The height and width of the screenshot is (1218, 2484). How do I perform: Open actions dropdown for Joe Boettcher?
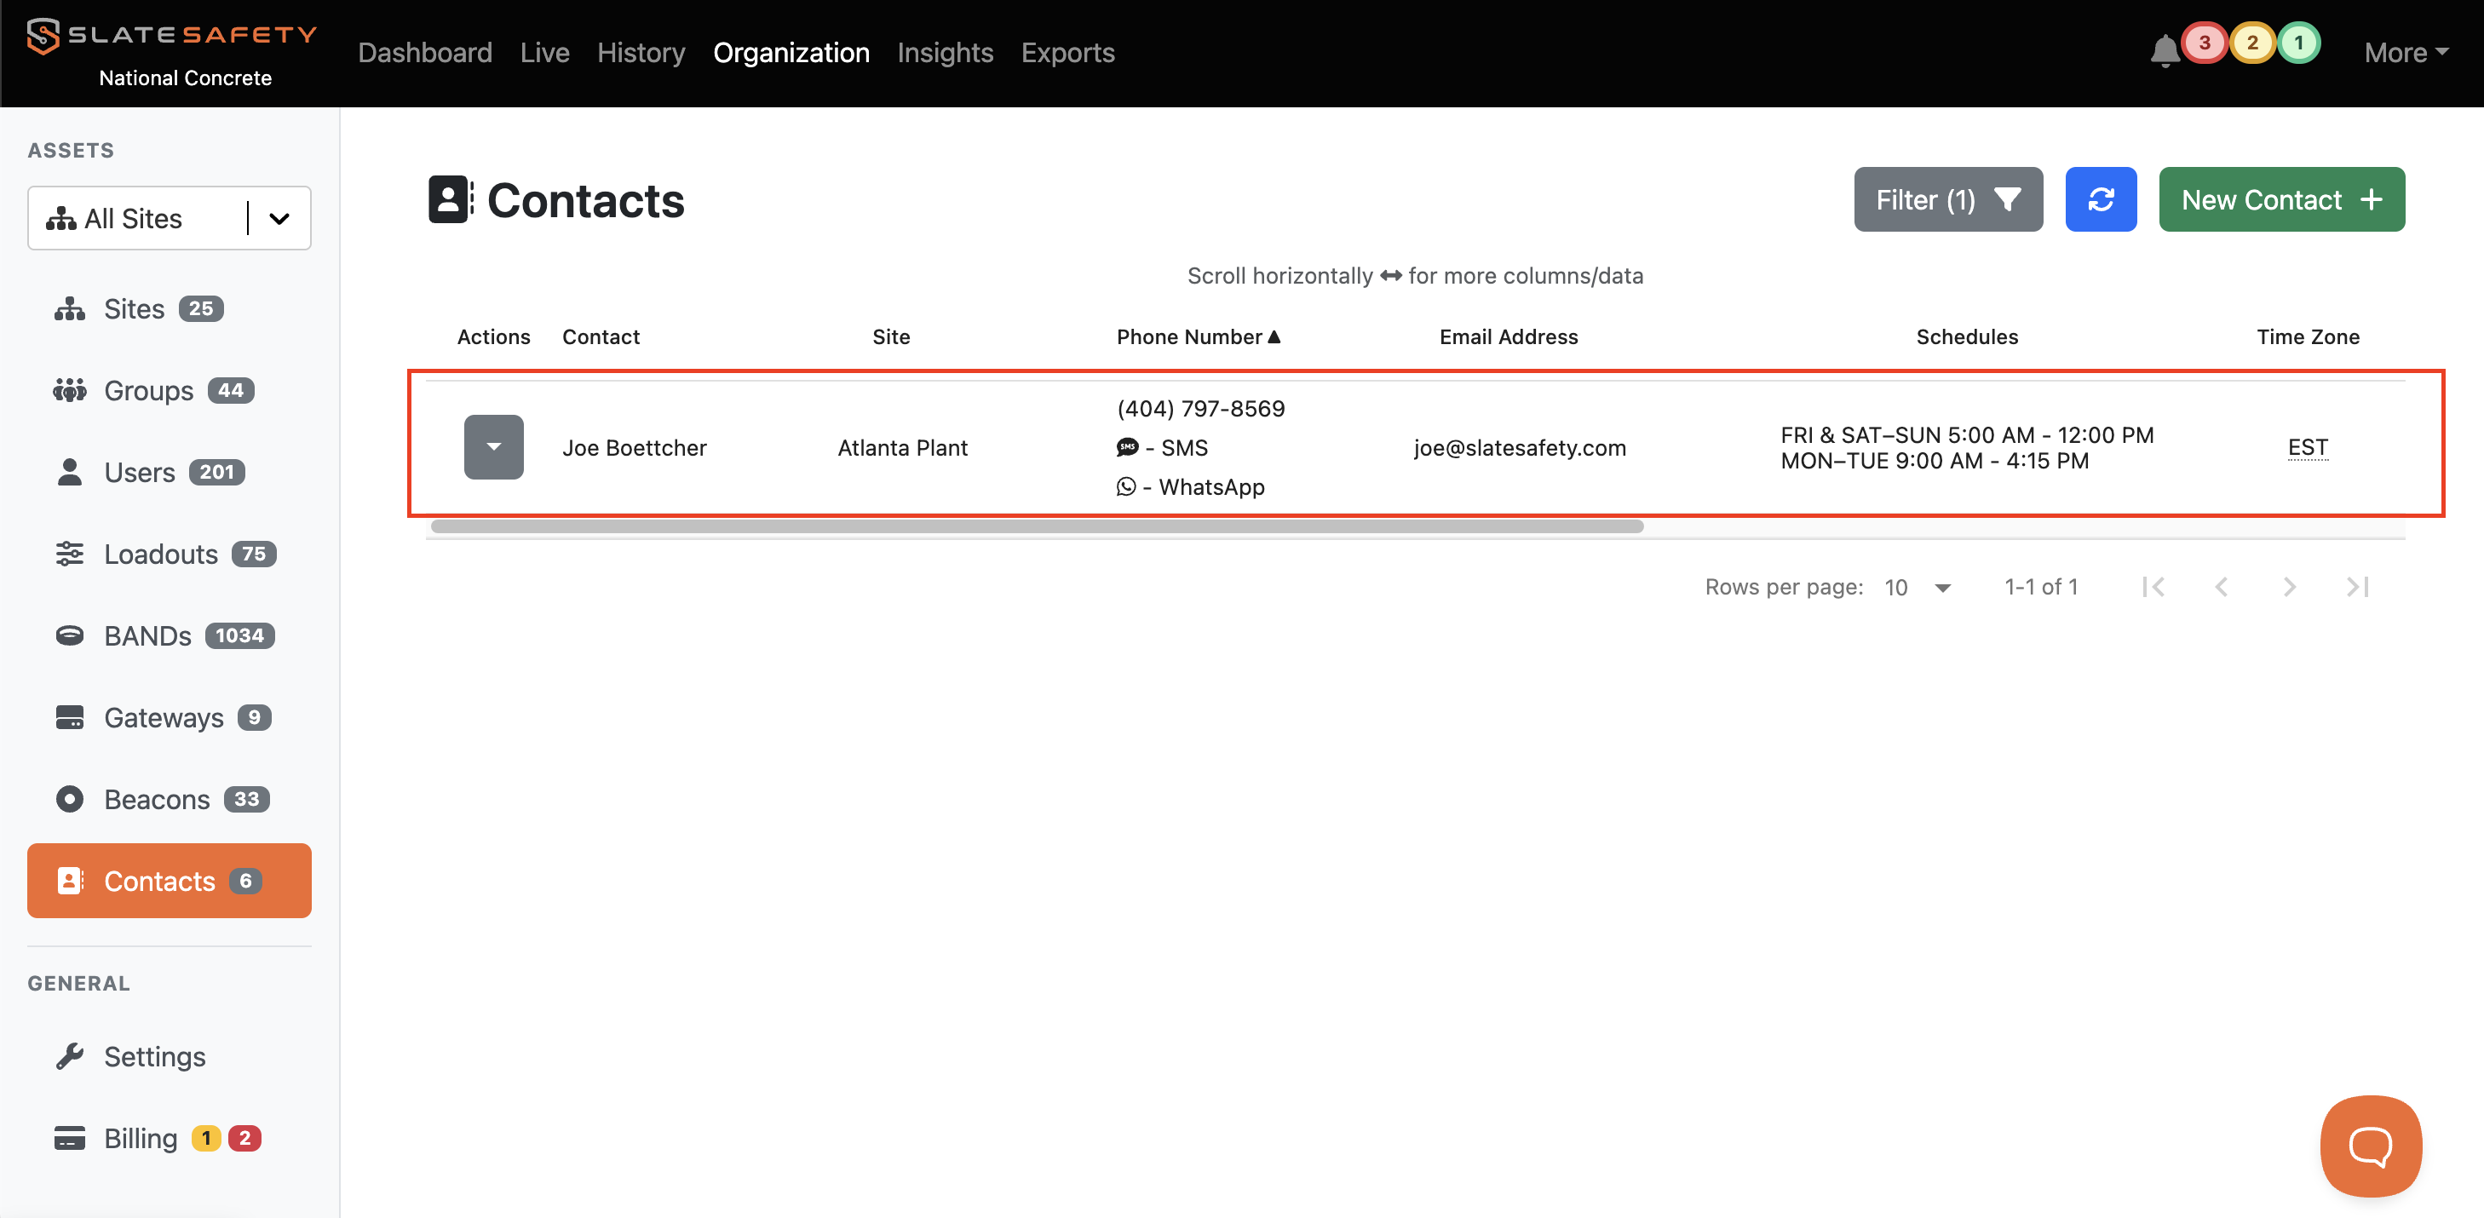pos(492,447)
